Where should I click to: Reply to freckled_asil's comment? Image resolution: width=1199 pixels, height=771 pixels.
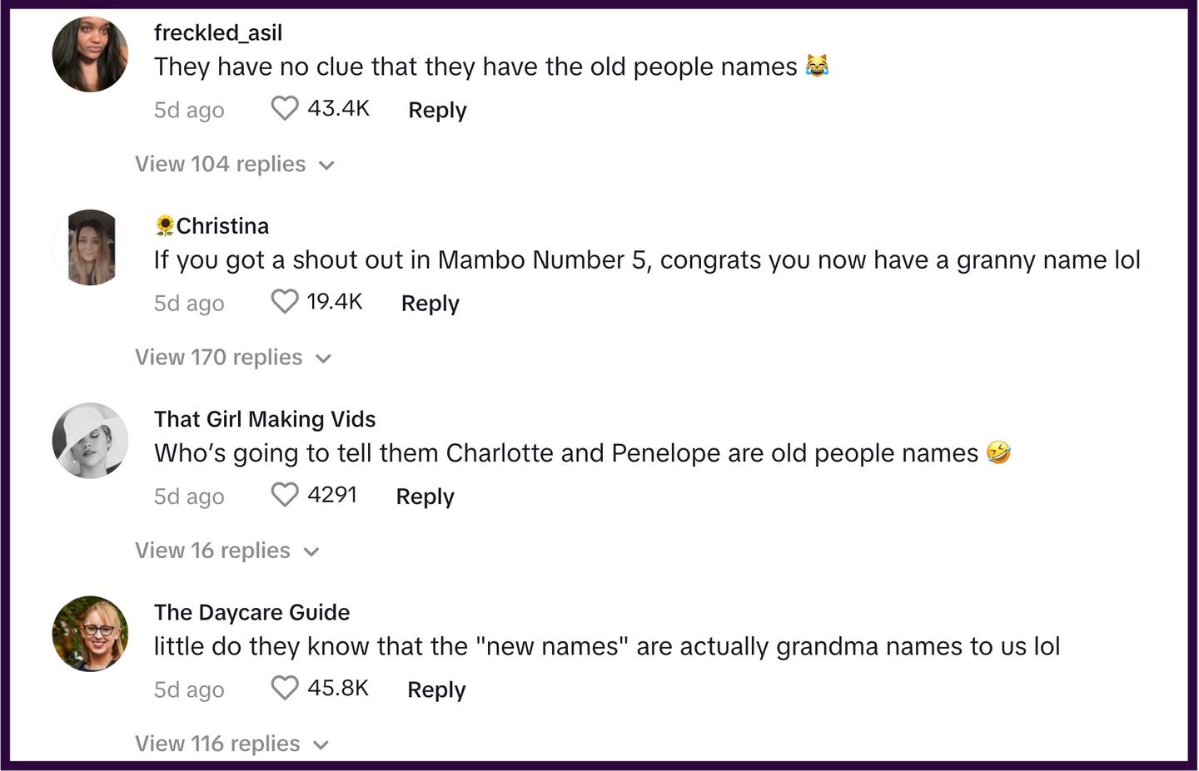[437, 109]
